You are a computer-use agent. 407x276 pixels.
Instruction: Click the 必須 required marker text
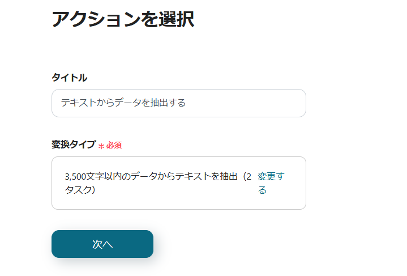pos(114,145)
